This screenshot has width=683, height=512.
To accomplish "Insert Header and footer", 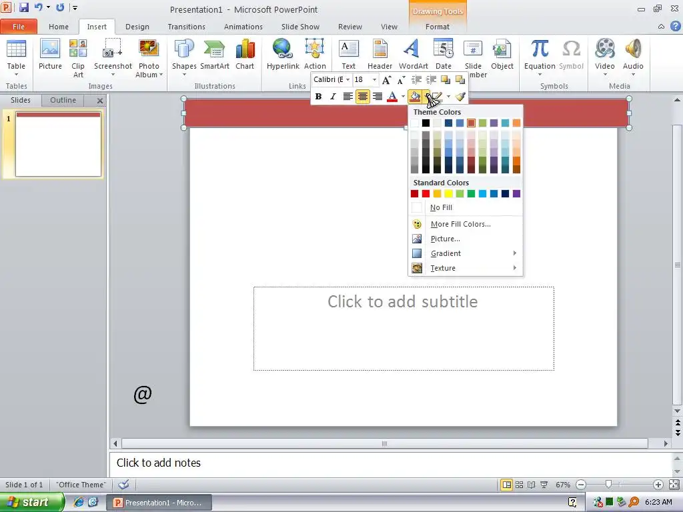I will point(380,55).
